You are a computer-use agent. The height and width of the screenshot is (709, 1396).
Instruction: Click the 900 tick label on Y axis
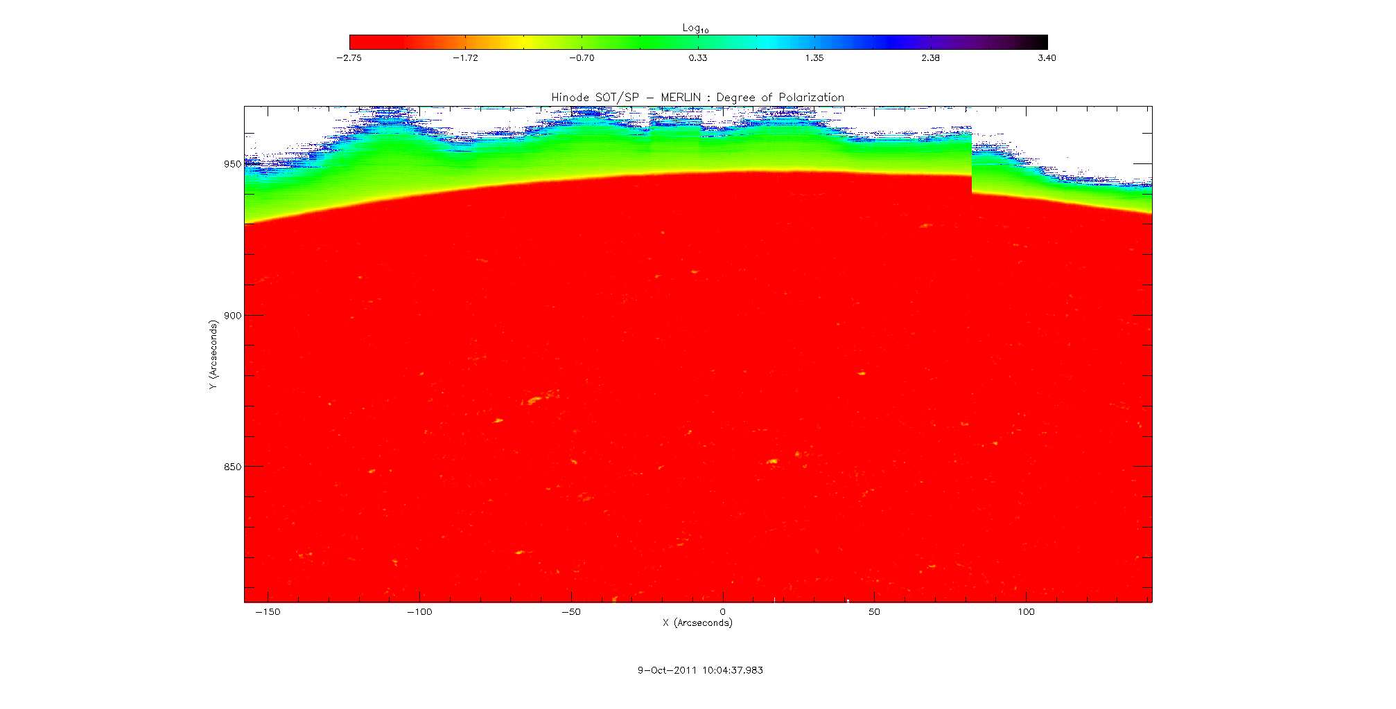232,316
